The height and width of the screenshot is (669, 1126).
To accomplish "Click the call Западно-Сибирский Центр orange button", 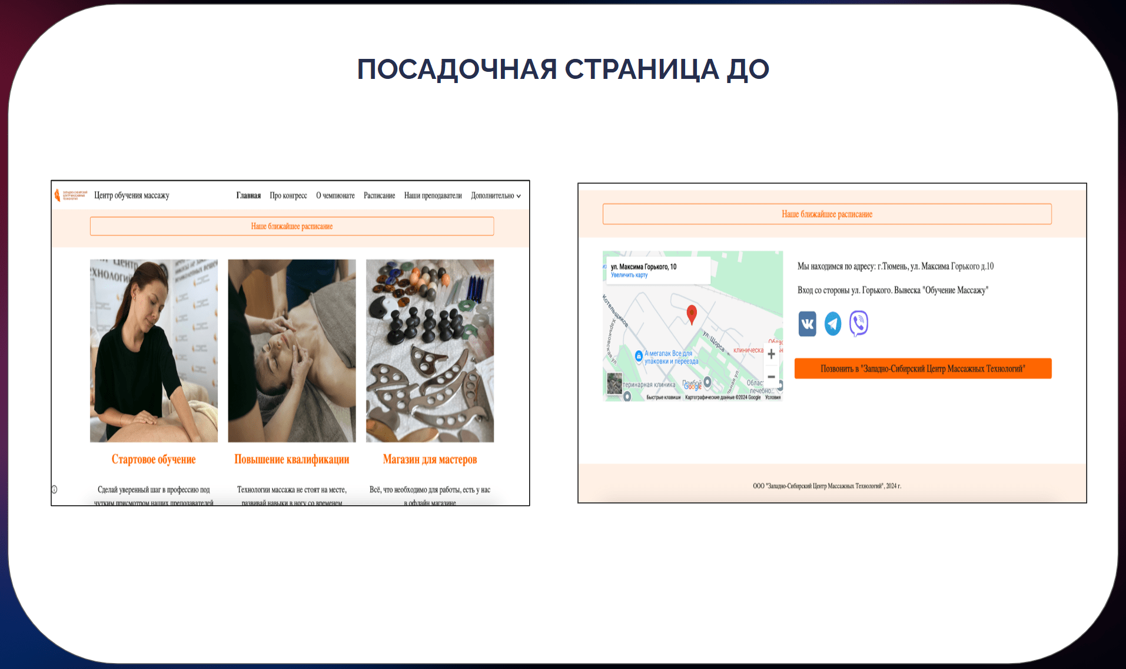I will pyautogui.click(x=922, y=369).
